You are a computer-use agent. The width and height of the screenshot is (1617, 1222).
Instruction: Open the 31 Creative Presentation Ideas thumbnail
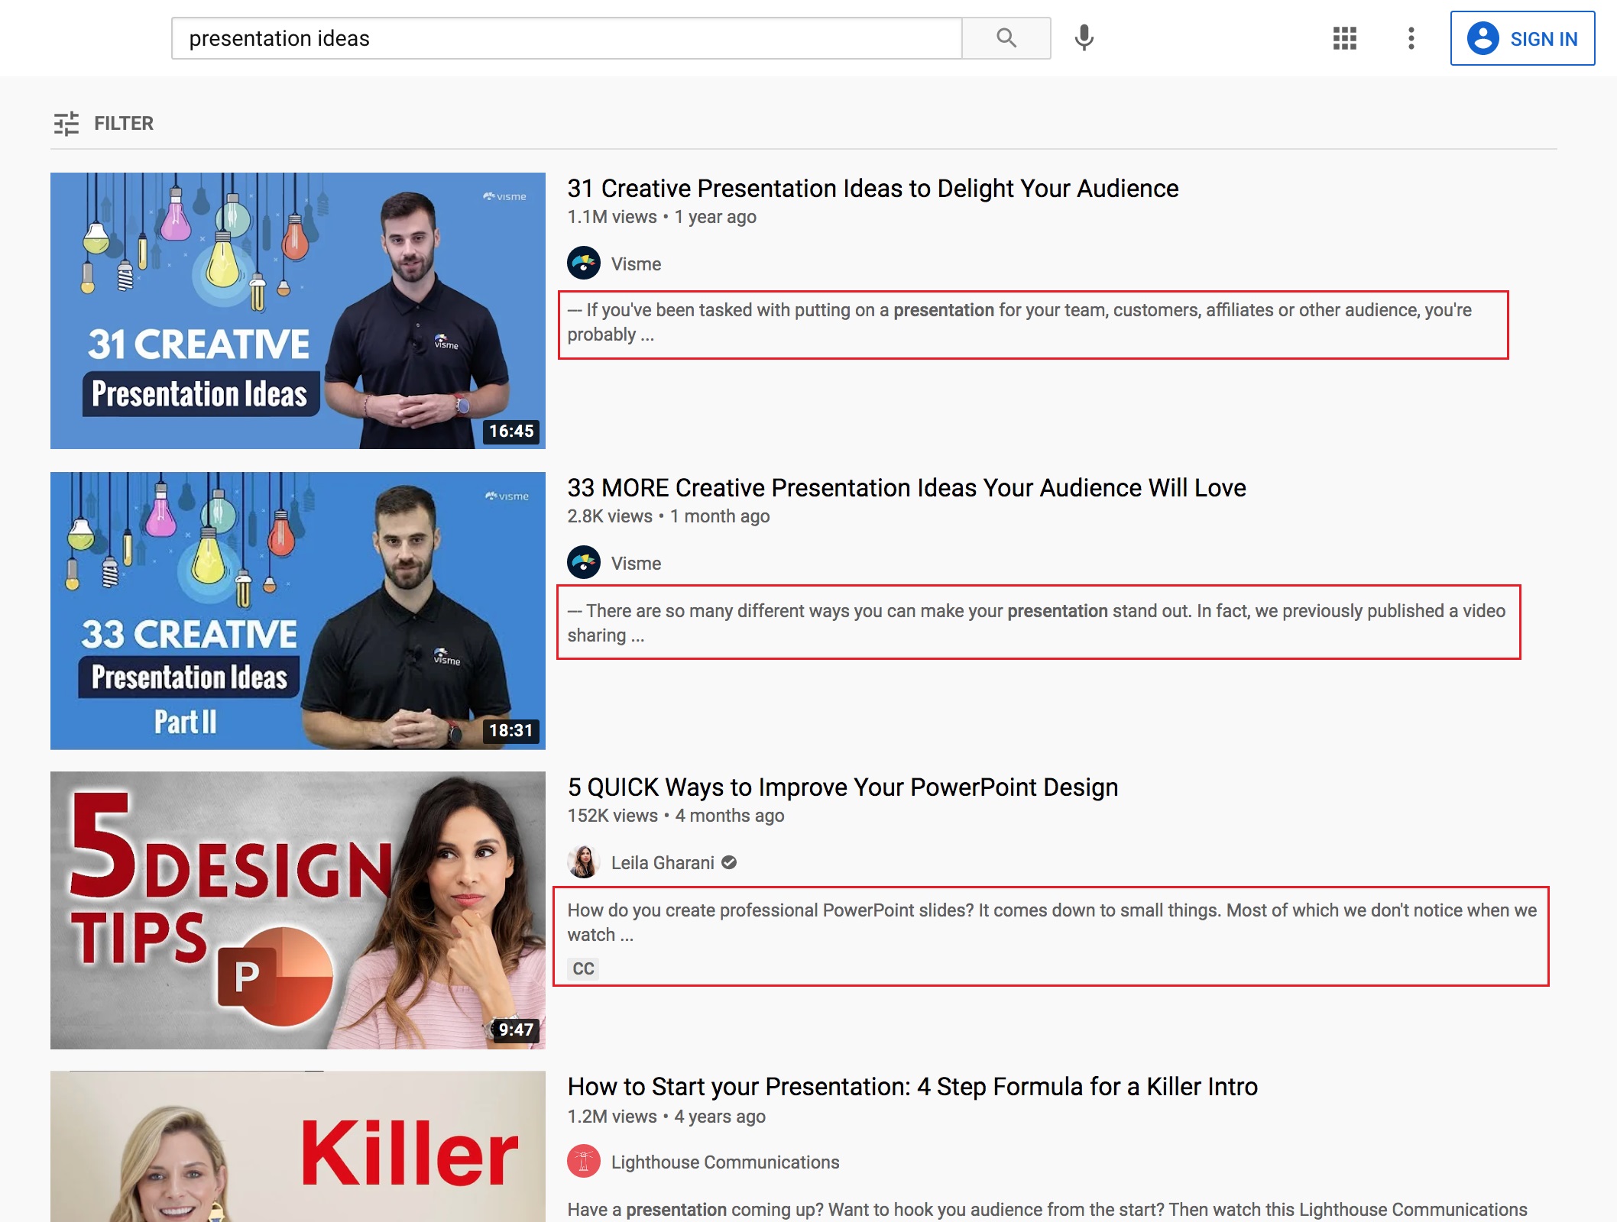point(298,311)
